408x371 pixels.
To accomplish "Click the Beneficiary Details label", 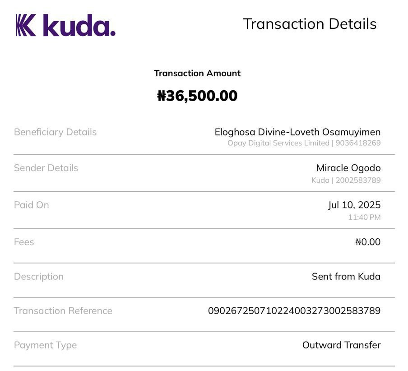I will tap(55, 132).
